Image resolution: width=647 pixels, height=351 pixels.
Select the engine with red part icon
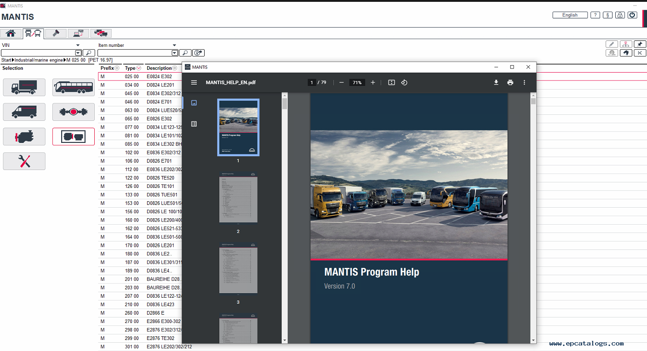(24, 136)
